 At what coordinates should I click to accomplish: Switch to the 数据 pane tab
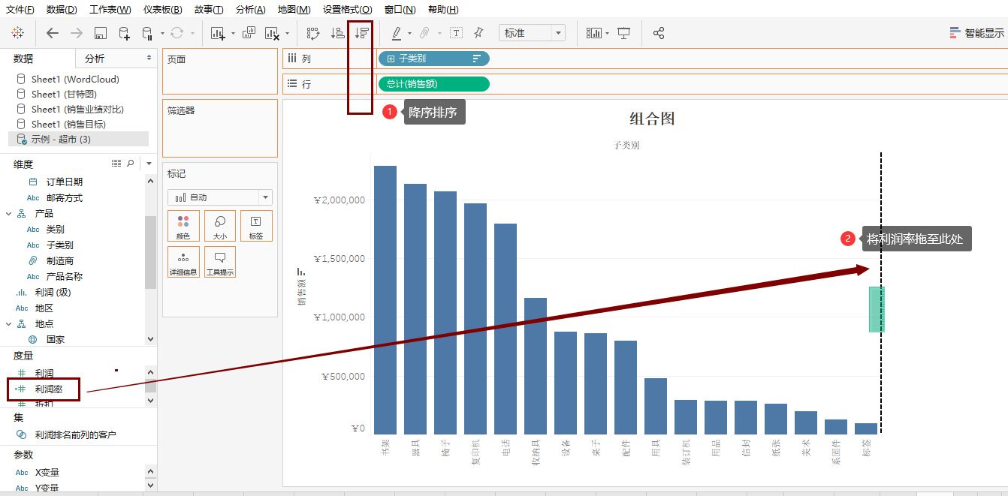pos(38,59)
